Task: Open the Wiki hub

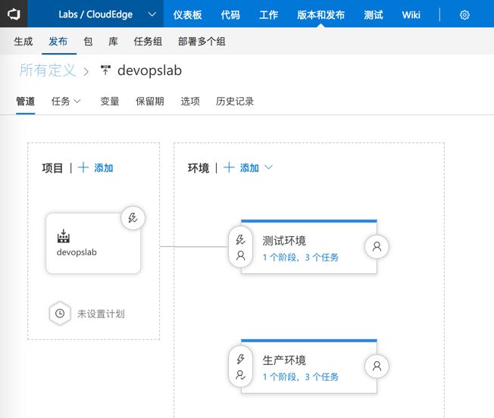Action: [411, 14]
